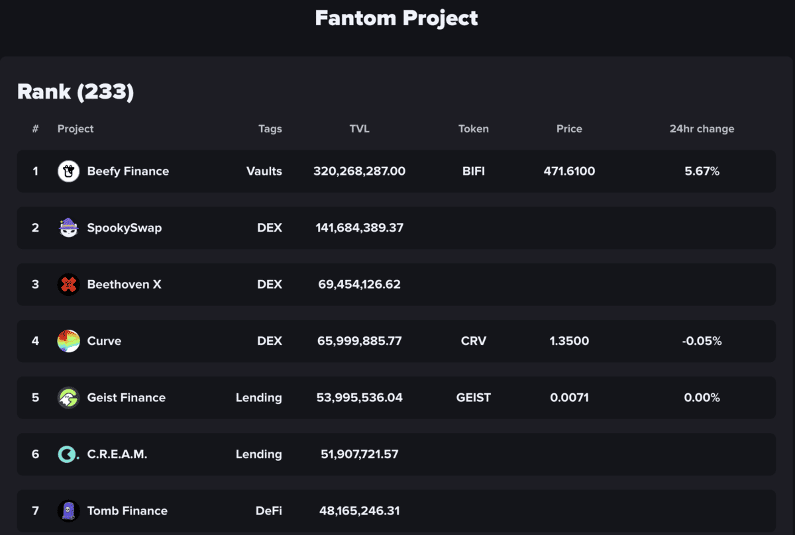Image resolution: width=795 pixels, height=535 pixels.
Task: Sort by the TVL column header
Action: (x=359, y=129)
